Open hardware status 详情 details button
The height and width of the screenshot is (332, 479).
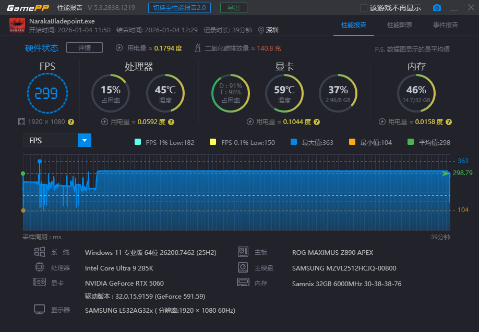(84, 48)
